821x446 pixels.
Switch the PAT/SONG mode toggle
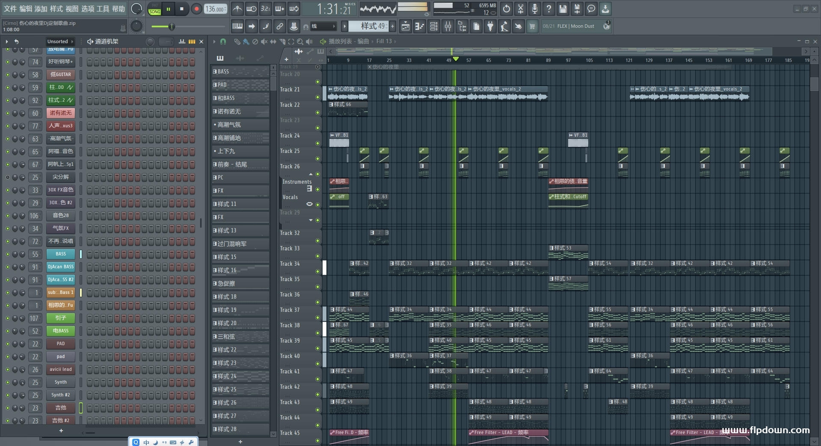pyautogui.click(x=154, y=9)
